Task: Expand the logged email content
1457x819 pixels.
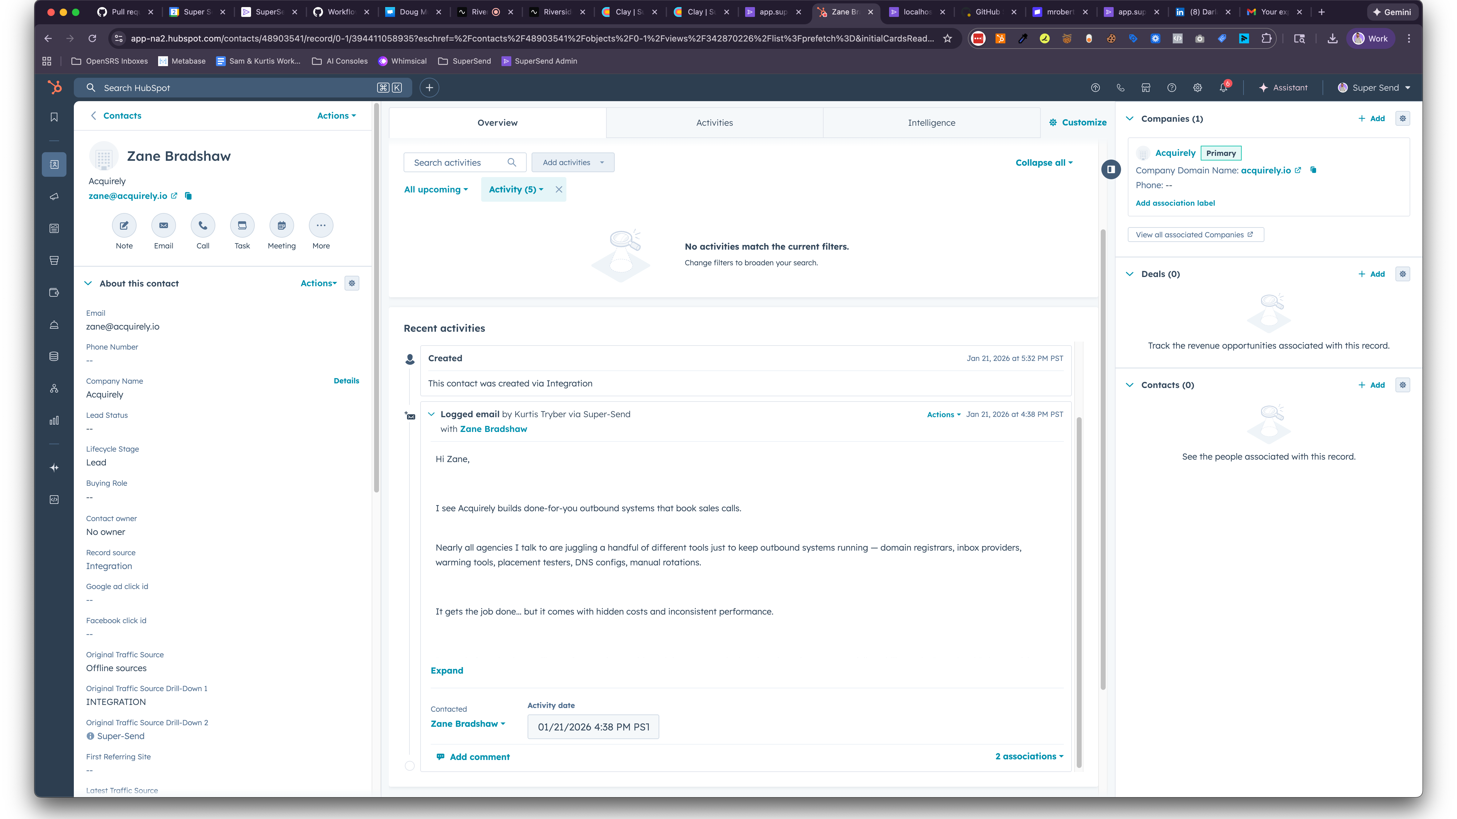Action: tap(446, 670)
